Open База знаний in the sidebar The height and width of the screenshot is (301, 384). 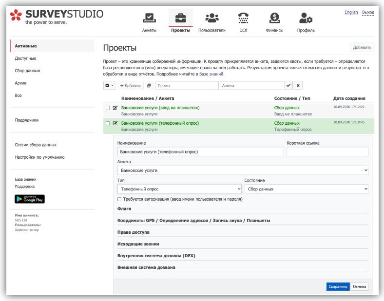click(x=25, y=179)
